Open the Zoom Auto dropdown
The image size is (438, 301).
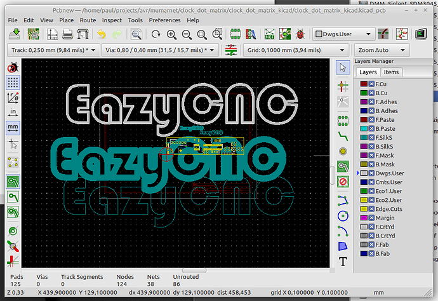tap(382, 50)
